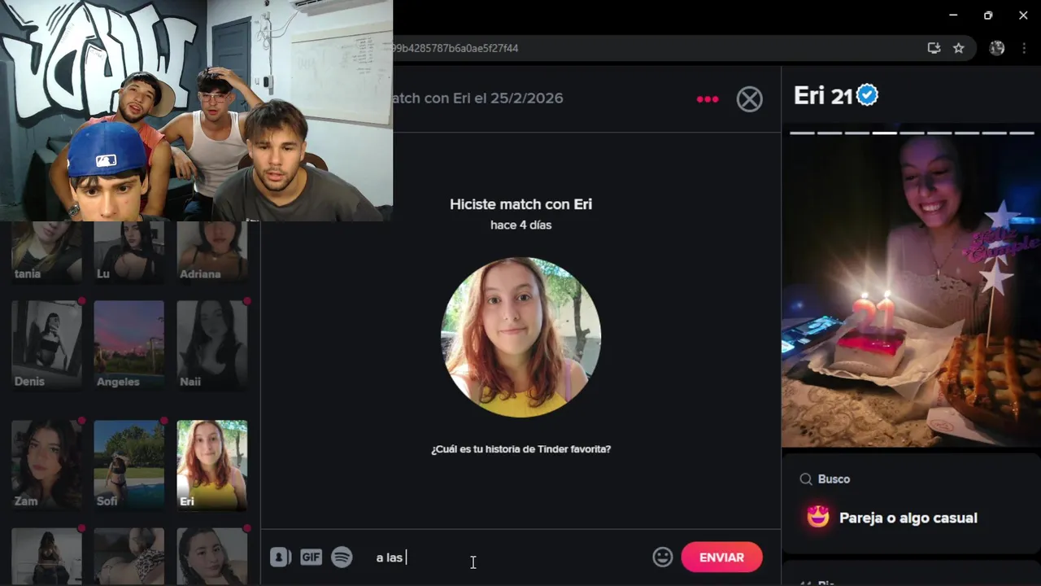Restore down the browser window

(988, 15)
